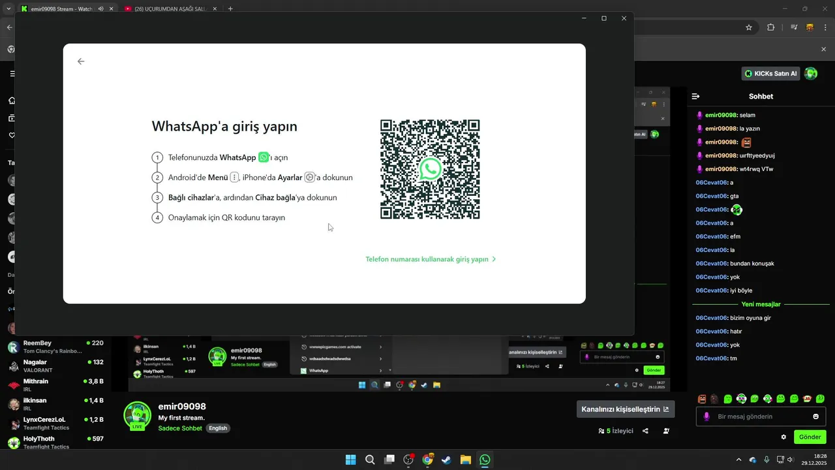The image size is (835, 470).
Task: Pick the first orange angry emote
Action: click(x=702, y=399)
